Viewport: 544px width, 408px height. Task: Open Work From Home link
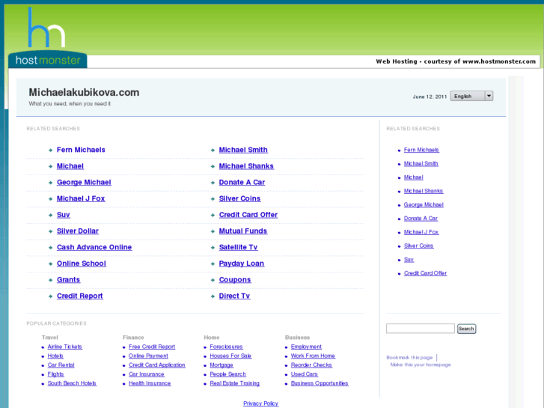(x=313, y=356)
